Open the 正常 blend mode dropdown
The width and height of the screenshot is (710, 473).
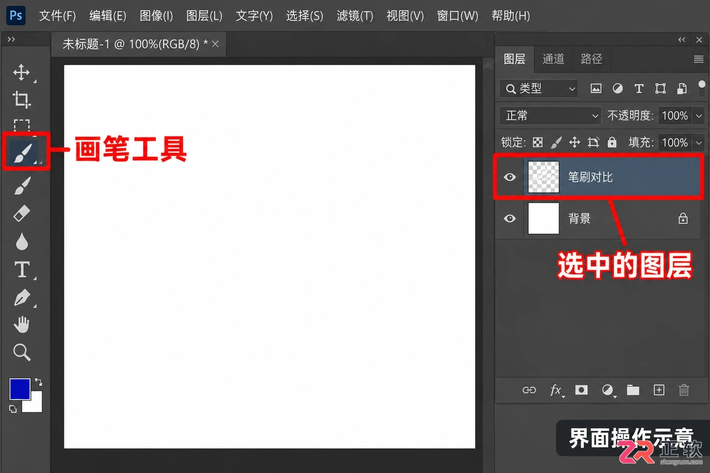551,116
